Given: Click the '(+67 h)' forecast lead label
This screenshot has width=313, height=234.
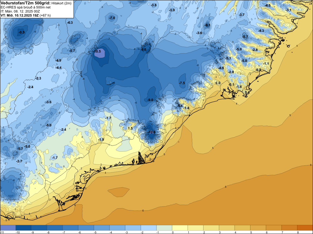Looking at the screenshot, I should [x=45, y=15].
